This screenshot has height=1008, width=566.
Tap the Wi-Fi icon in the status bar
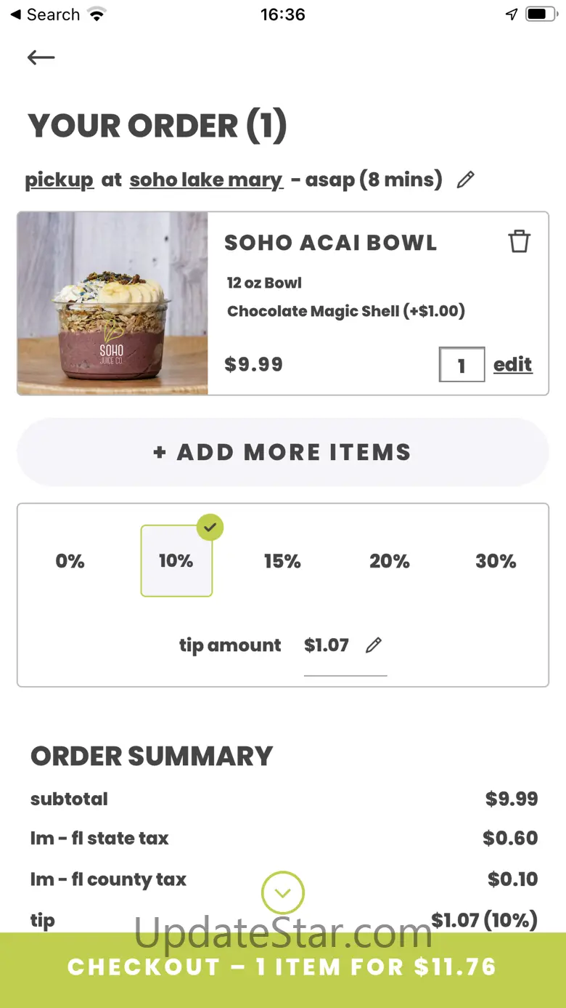[96, 15]
